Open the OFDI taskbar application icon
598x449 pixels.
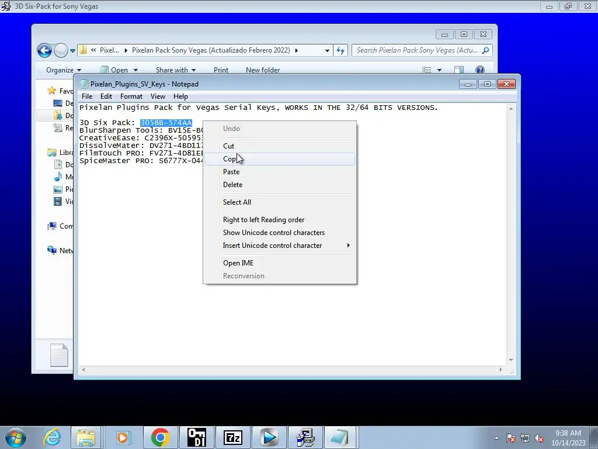click(x=197, y=437)
